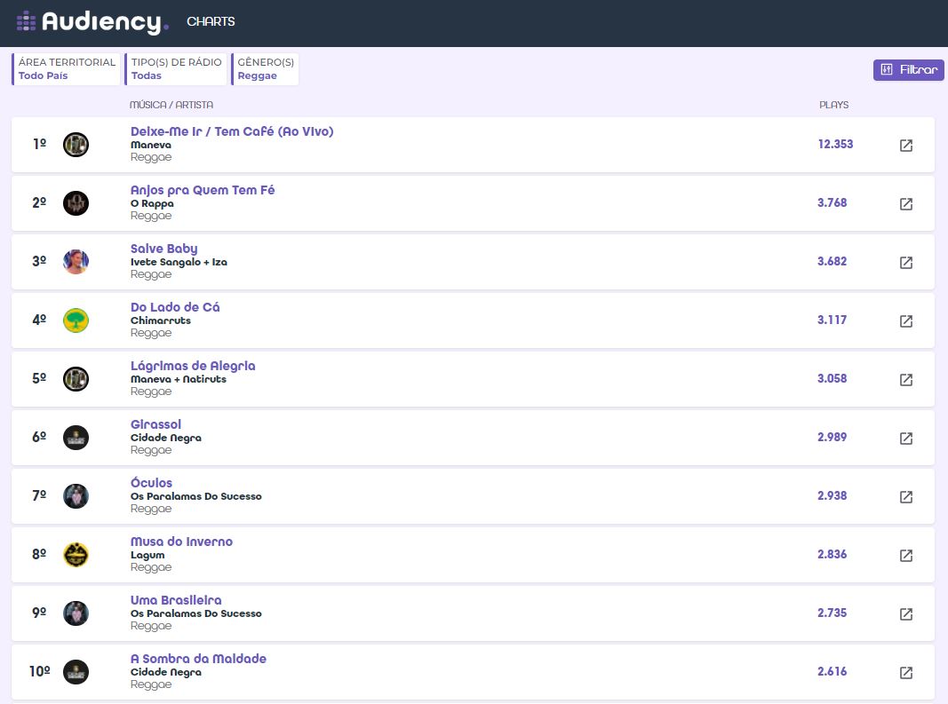Screen dimensions: 948x704
Task: Click the Filtrar button
Action: (x=908, y=69)
